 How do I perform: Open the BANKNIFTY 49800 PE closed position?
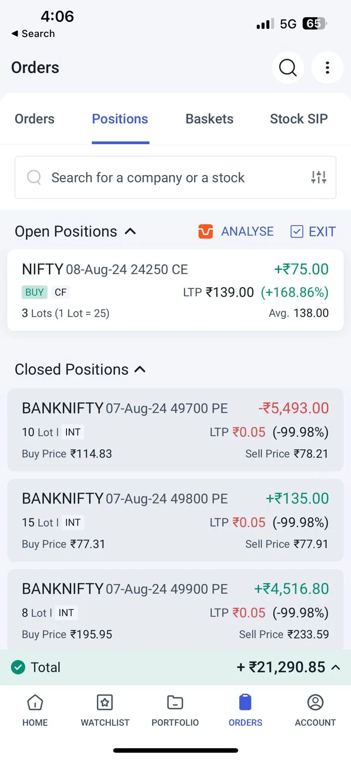(175, 521)
